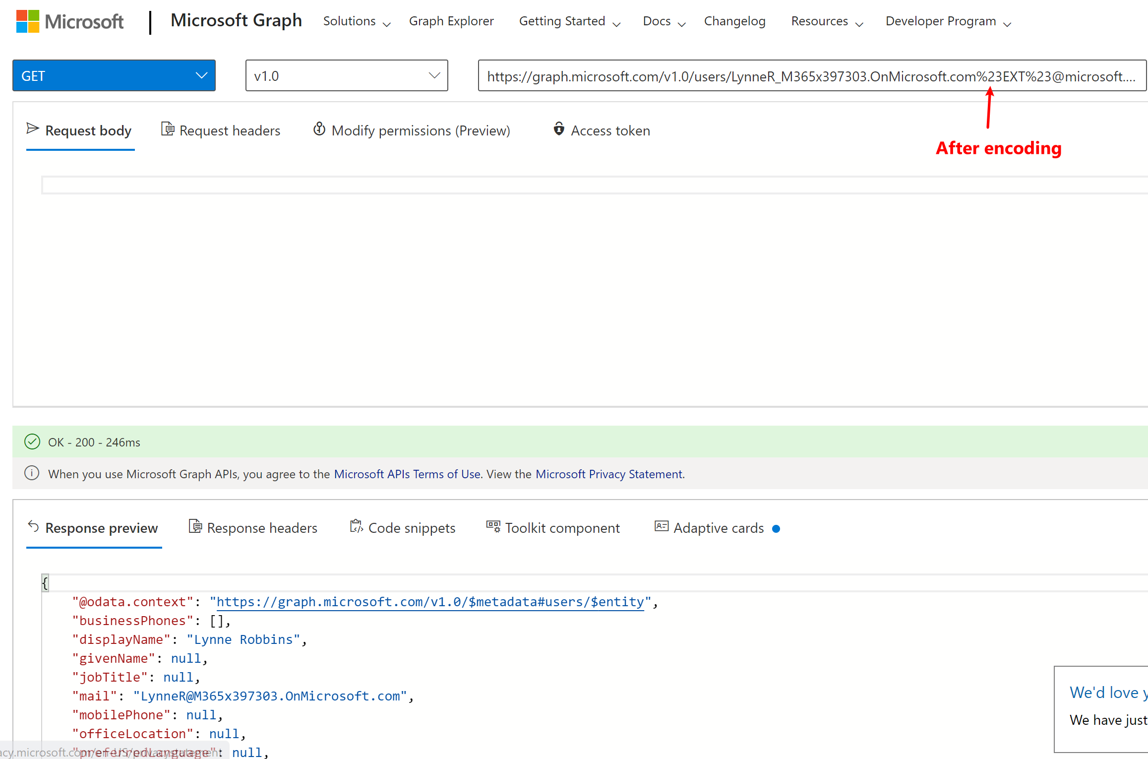The width and height of the screenshot is (1148, 759).
Task: Click the Access token key icon
Action: (558, 129)
